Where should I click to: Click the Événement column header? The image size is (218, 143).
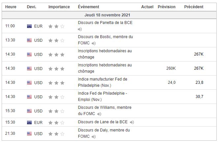pyautogui.click(x=88, y=7)
